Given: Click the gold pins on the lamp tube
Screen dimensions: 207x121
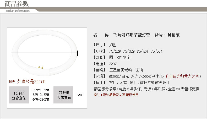Looking at the screenshot, I should click(x=41, y=67).
